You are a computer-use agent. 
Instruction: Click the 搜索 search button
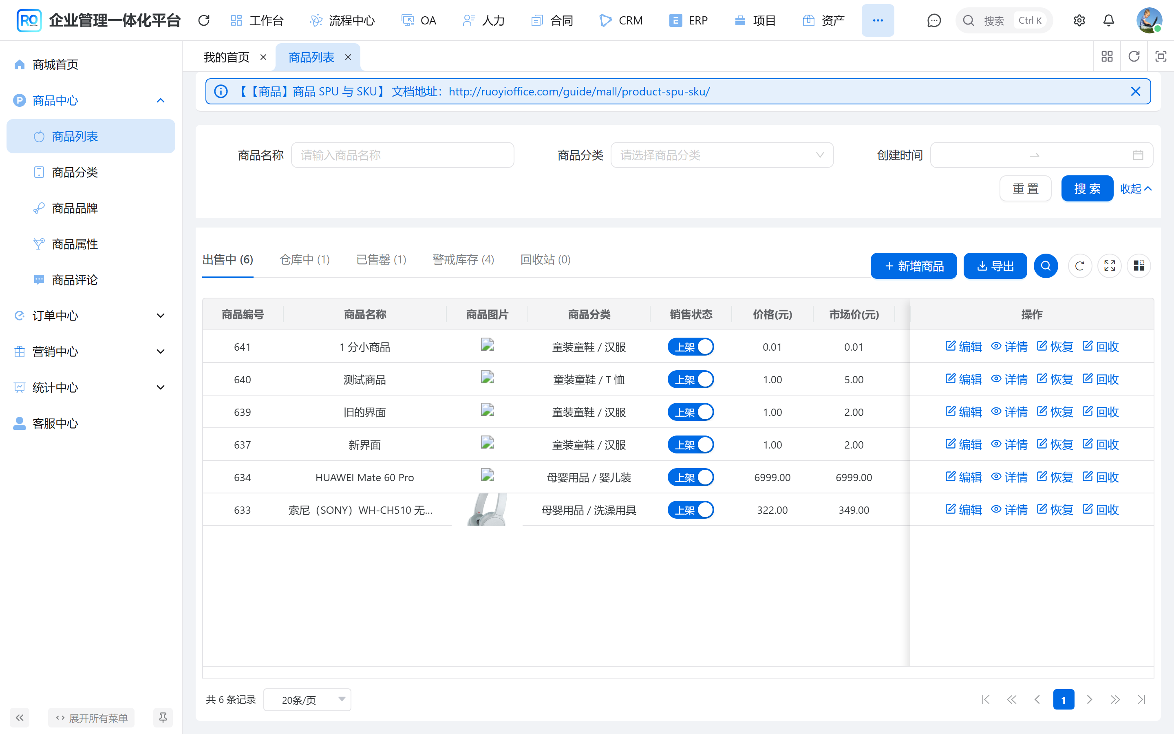pyautogui.click(x=1087, y=188)
